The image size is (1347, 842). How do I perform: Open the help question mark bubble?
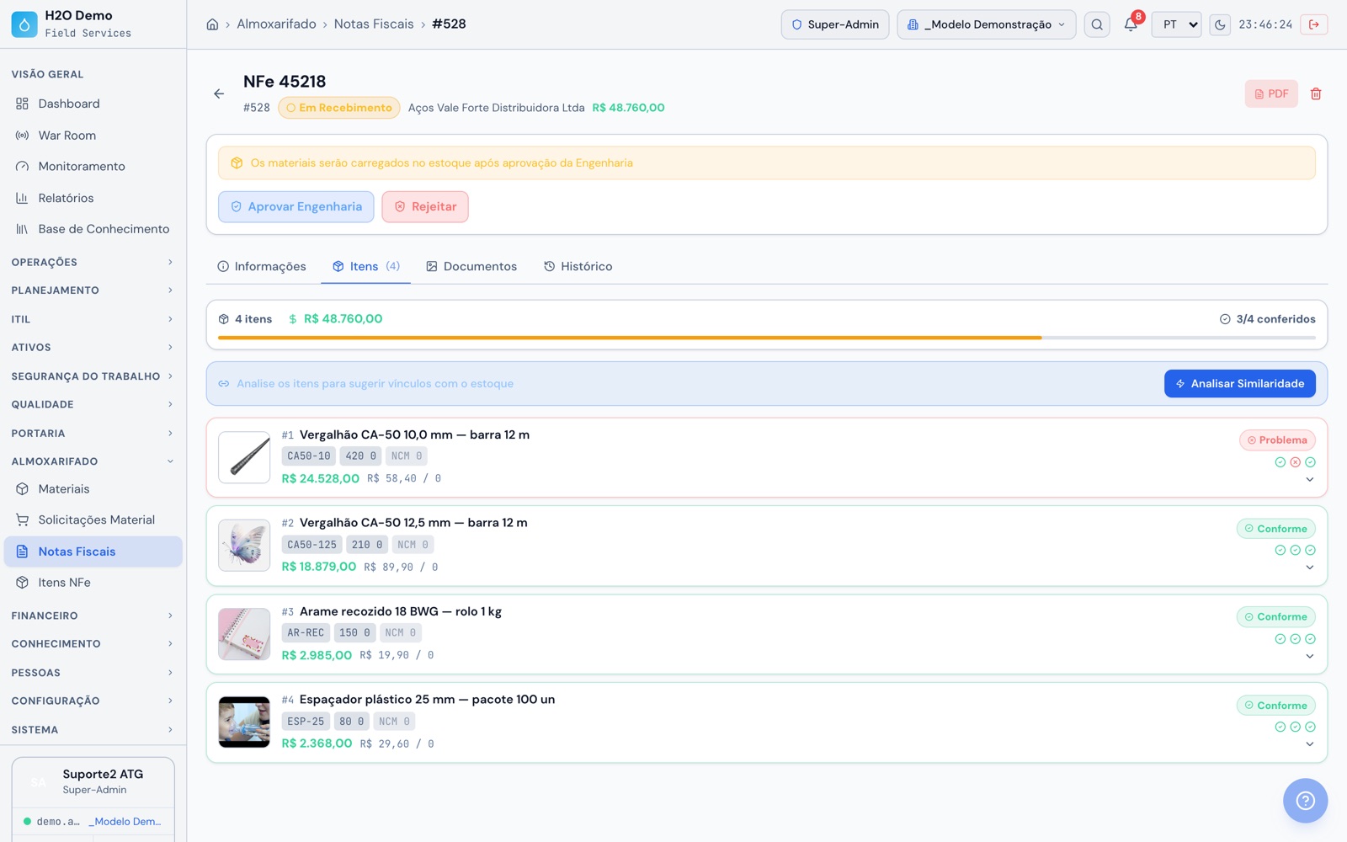[1305, 800]
